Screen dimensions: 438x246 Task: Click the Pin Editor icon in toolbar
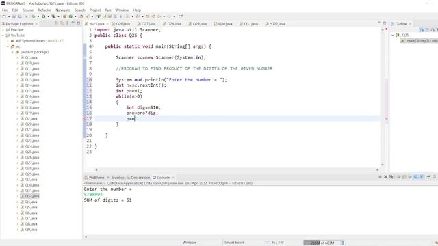coord(181,16)
